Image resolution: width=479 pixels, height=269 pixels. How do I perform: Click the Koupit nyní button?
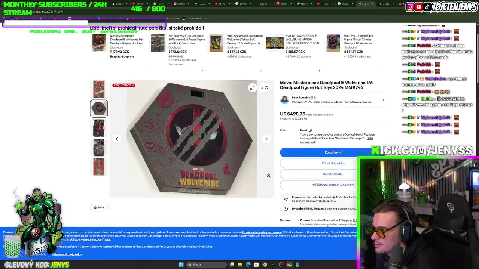tap(333, 152)
